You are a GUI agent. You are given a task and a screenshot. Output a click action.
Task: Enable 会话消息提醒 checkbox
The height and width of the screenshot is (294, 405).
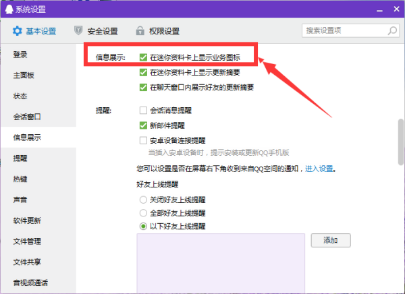pos(143,111)
